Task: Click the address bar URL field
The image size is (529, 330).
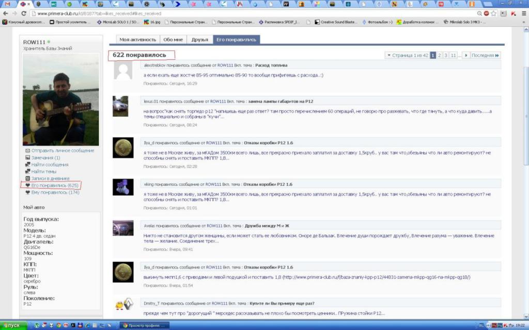Action: 253,13
